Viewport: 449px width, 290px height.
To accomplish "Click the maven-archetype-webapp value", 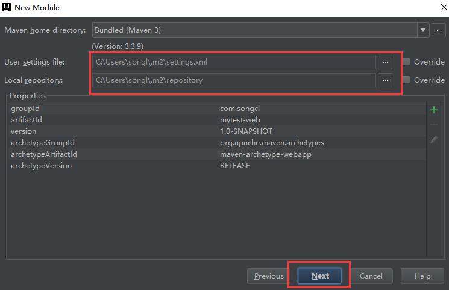I will point(265,154).
